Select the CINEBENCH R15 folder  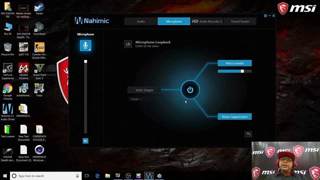[x=39, y=132]
